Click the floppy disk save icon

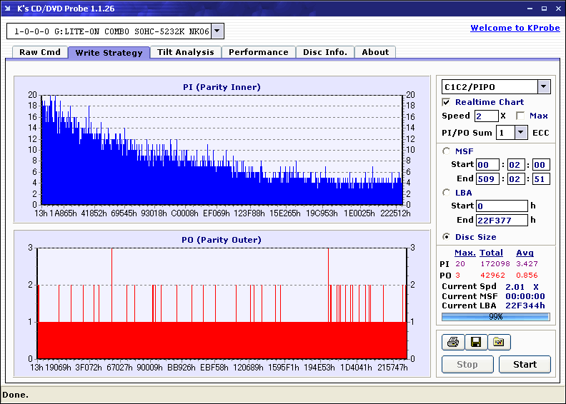(x=475, y=343)
